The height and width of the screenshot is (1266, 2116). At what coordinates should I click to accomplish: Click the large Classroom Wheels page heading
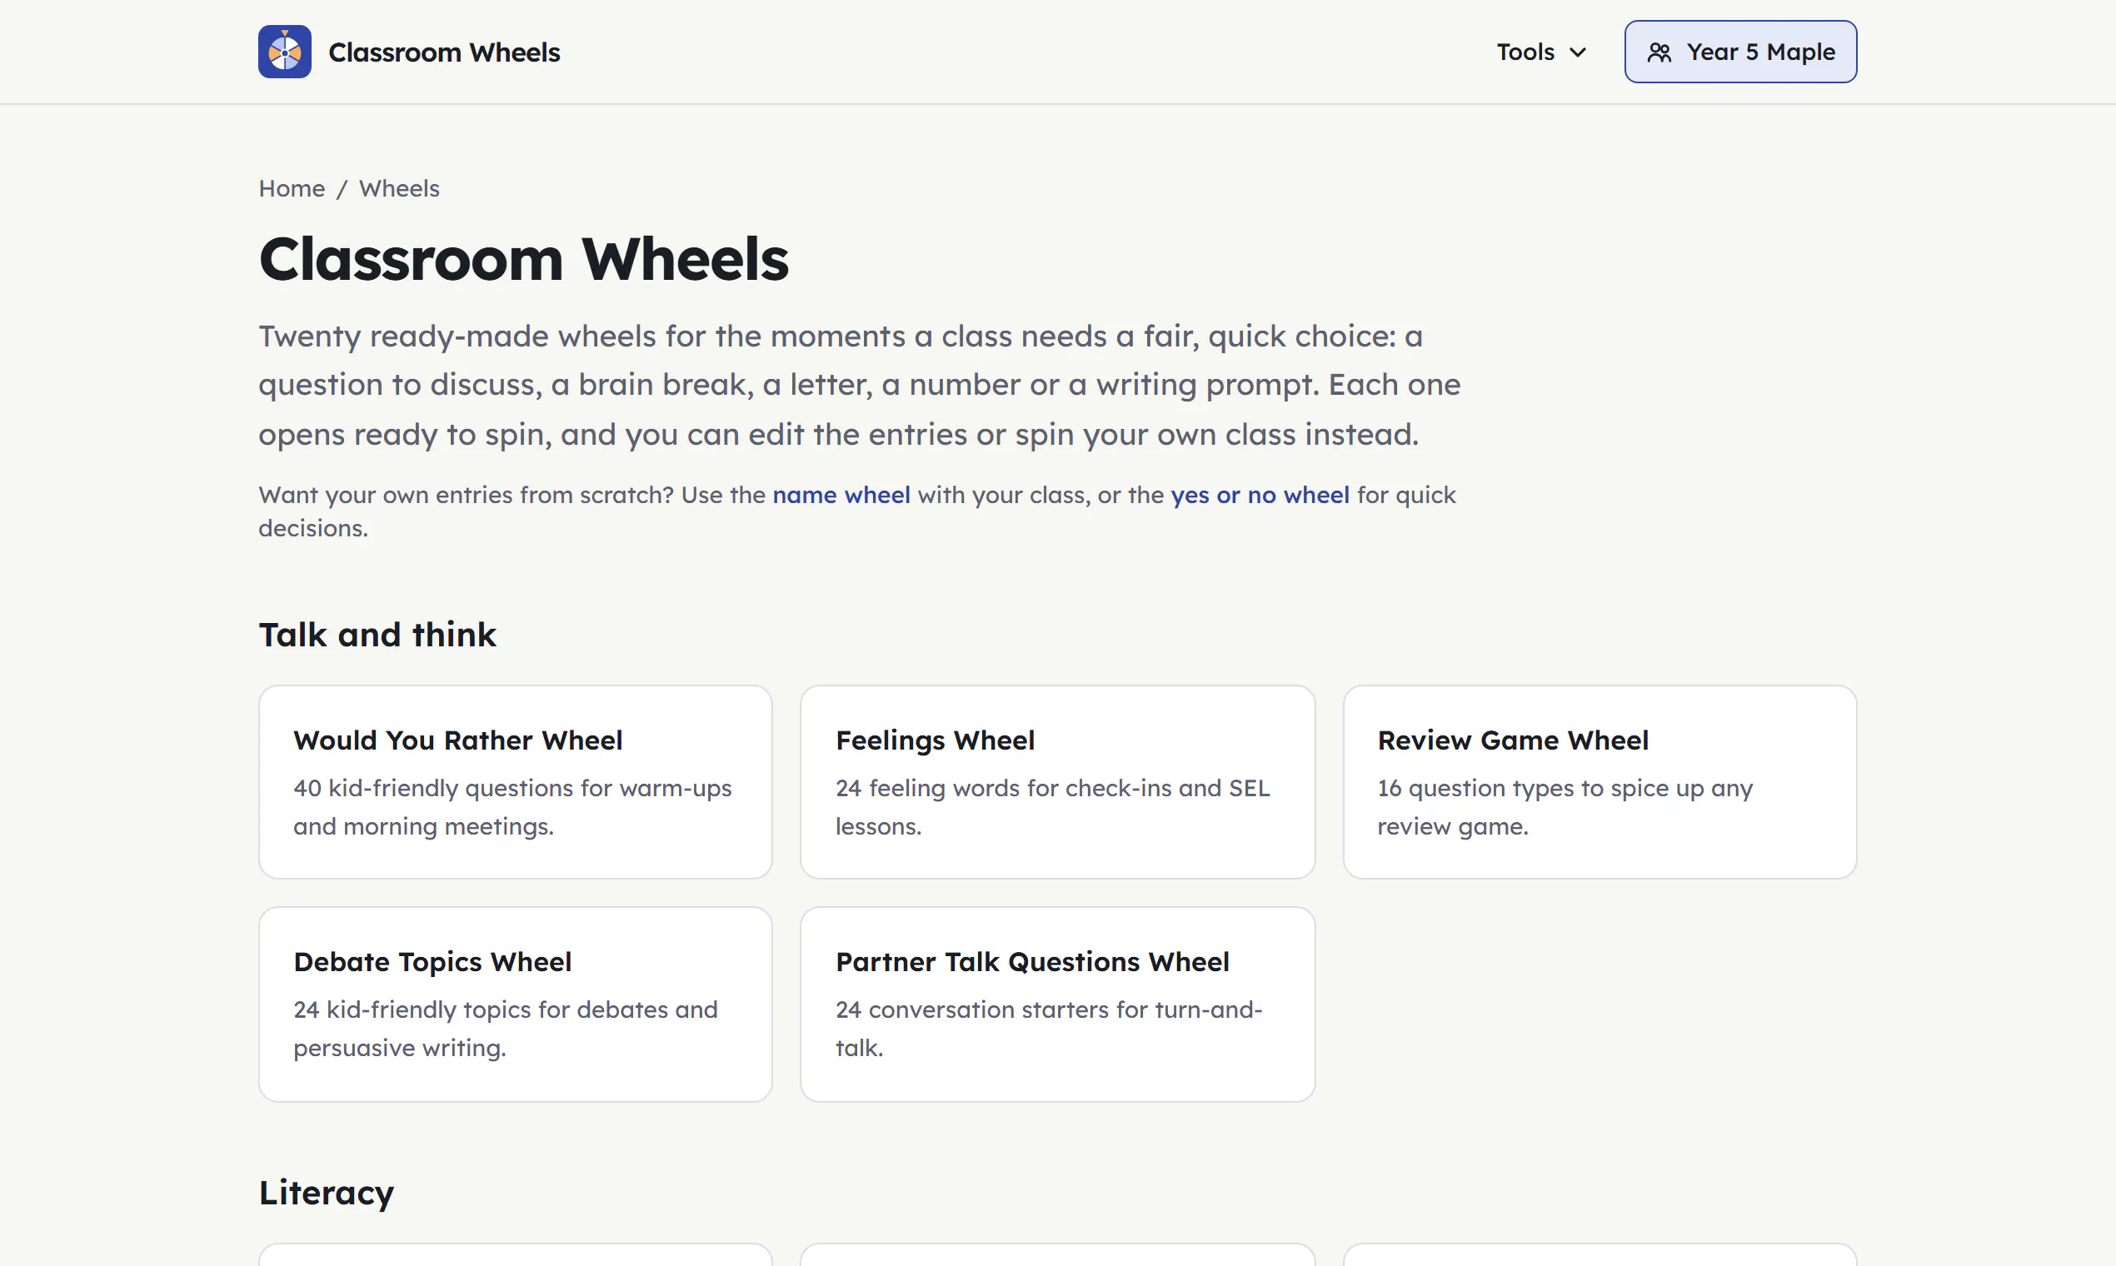coord(523,258)
